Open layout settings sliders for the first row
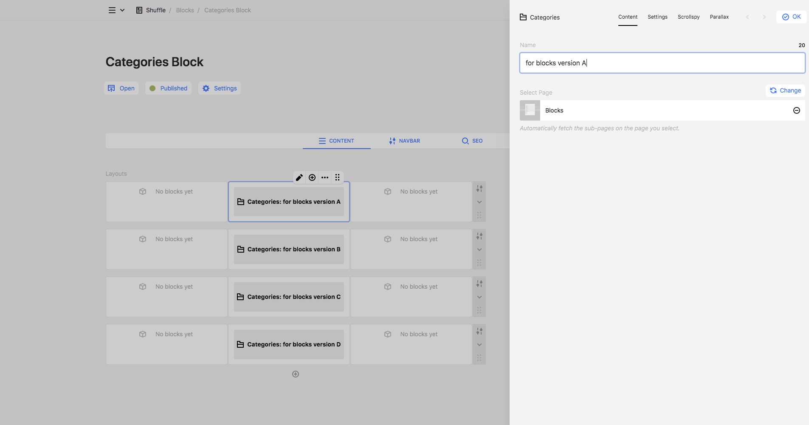Viewport: 809px width, 425px height. (x=479, y=189)
